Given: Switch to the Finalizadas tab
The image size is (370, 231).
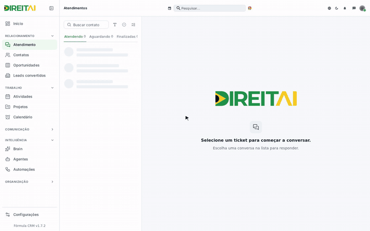Looking at the screenshot, I should [x=127, y=37].
